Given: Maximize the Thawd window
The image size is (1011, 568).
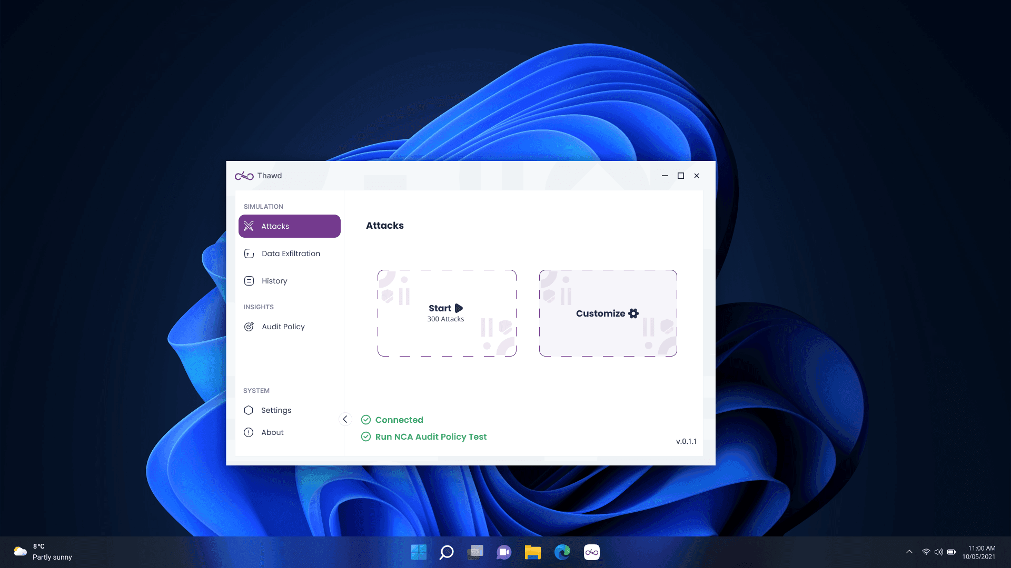Looking at the screenshot, I should (681, 176).
